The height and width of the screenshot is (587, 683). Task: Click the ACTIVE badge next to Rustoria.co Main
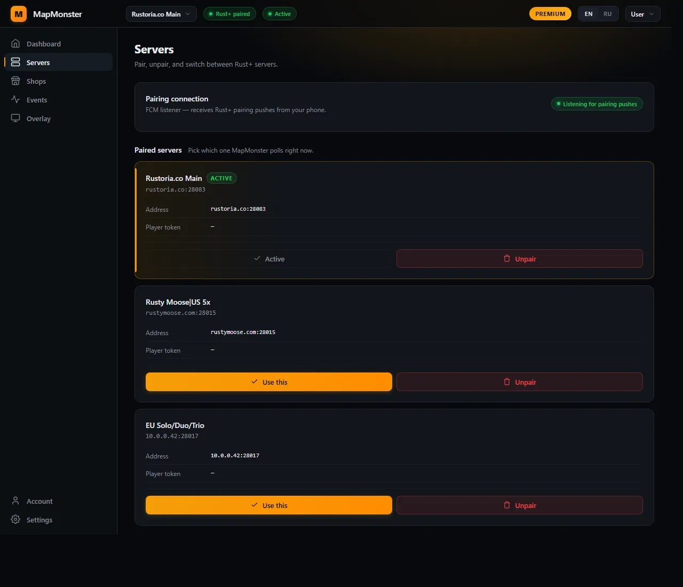221,178
